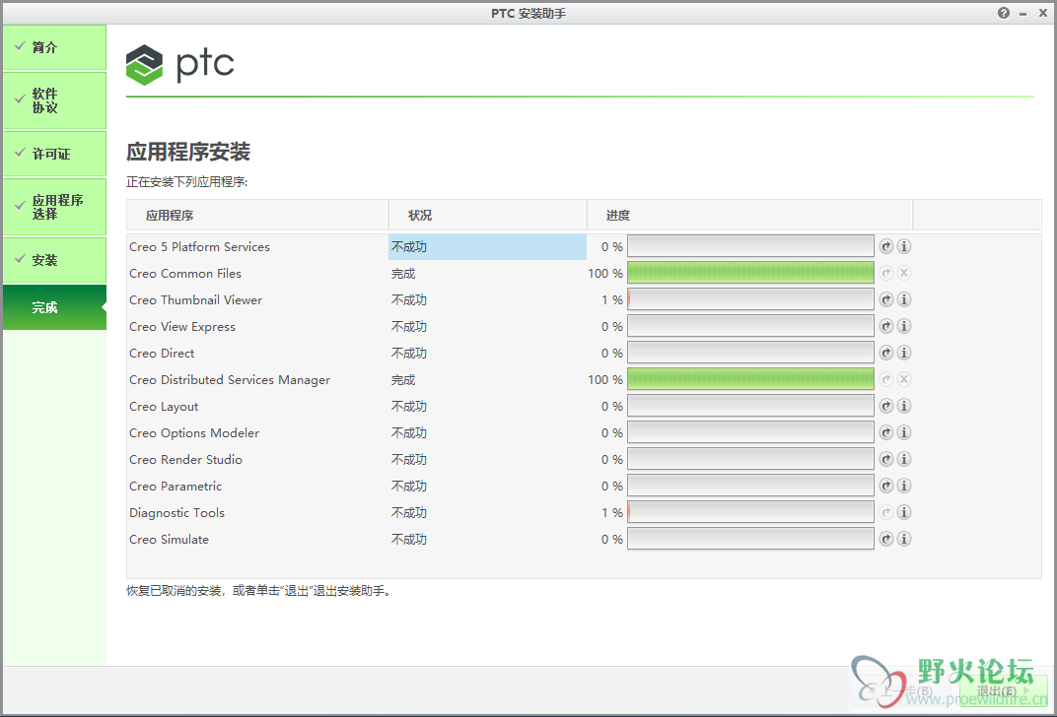Select the Creo Thumbnail Viewer name
Image resolution: width=1057 pixels, height=717 pixels.
195,300
